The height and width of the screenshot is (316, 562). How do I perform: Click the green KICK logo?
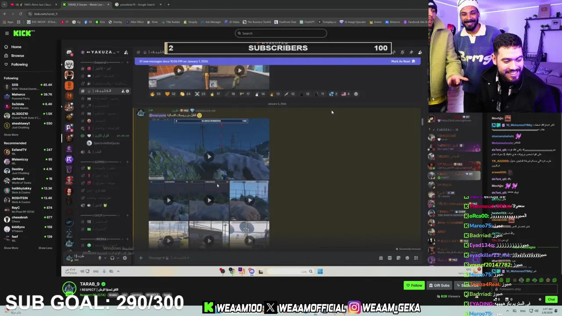(x=22, y=33)
